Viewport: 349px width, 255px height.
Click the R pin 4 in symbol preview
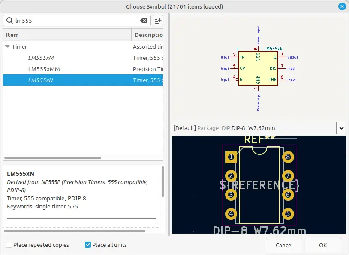234,79
